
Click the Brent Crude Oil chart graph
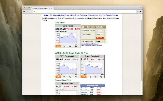click(93, 68)
